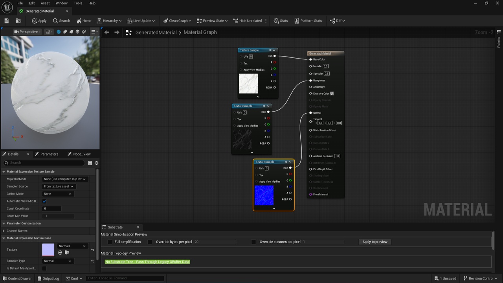The height and width of the screenshot is (283, 503).
Task: Save the material with the floppy disk icon
Action: tap(7, 21)
